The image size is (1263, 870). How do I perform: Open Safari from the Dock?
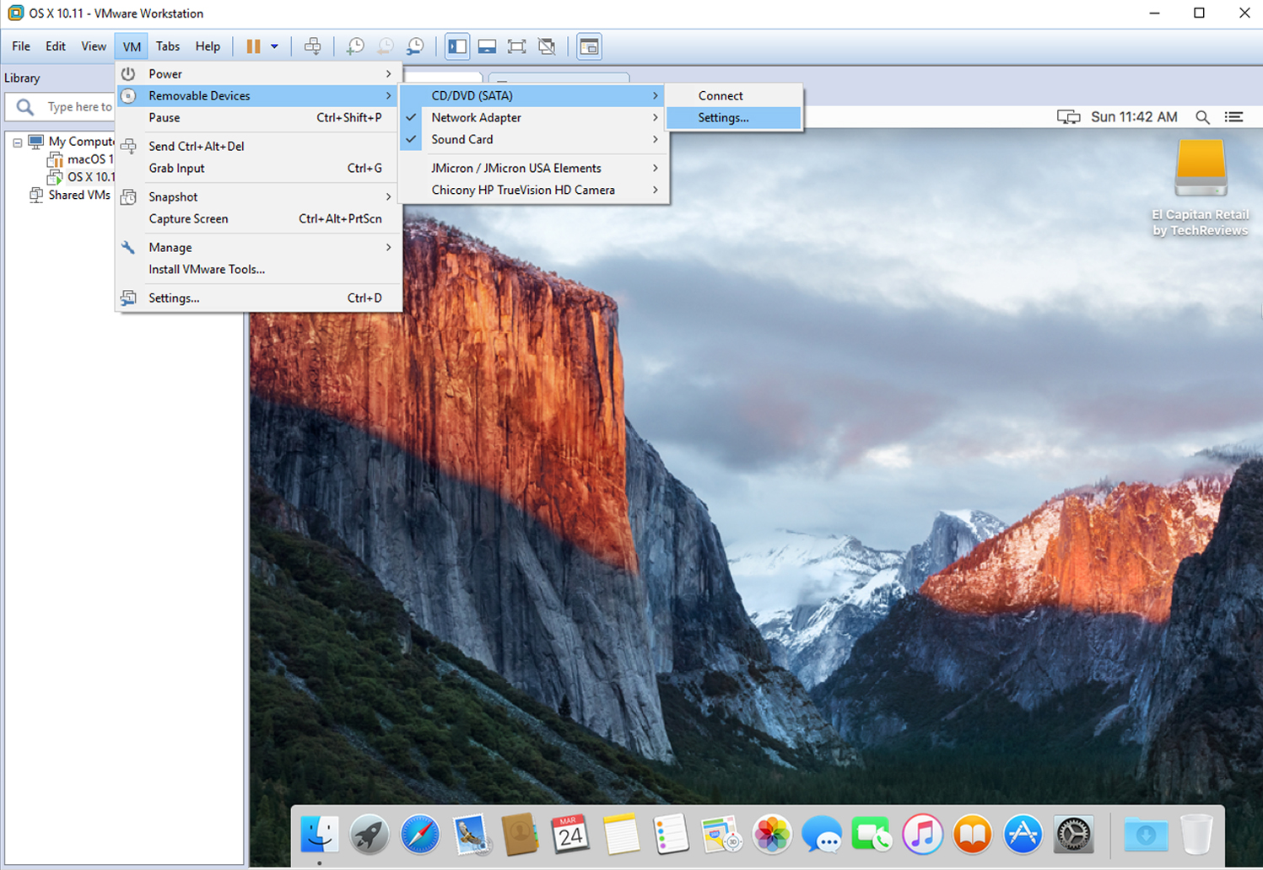(419, 835)
